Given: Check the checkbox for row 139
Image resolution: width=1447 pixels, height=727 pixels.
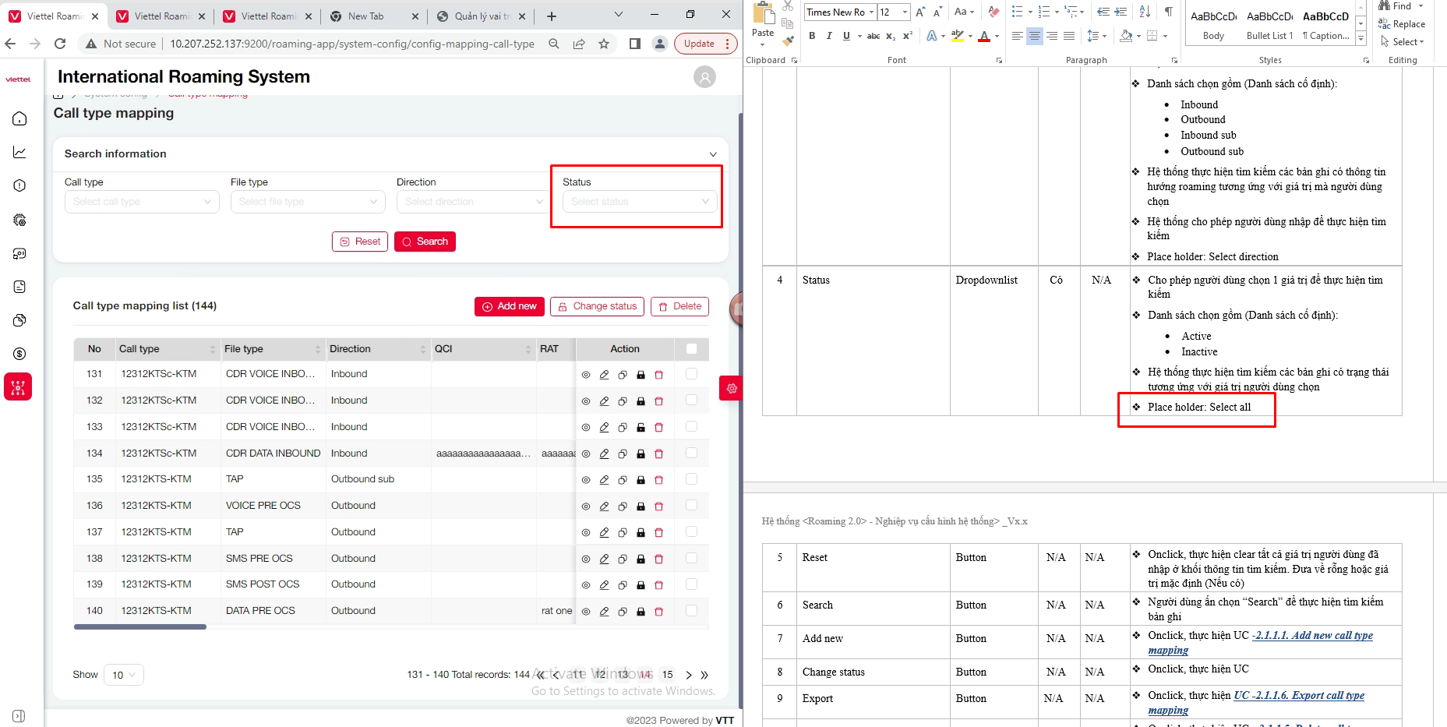Looking at the screenshot, I should (x=691, y=584).
